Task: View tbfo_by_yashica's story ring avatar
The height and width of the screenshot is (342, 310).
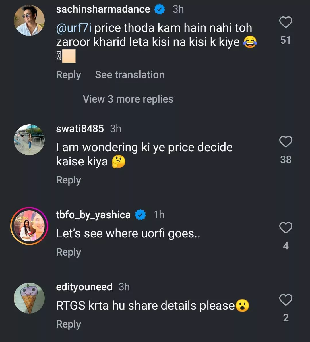Action: click(x=29, y=226)
